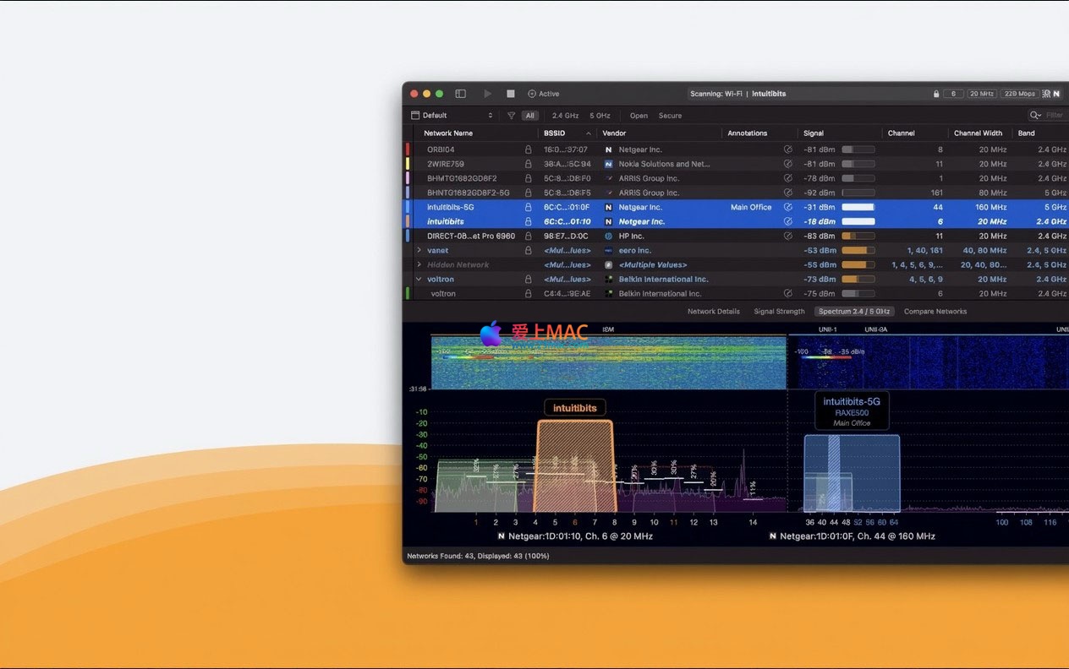
Task: Stop the Wi-Fi scan
Action: coord(511,94)
